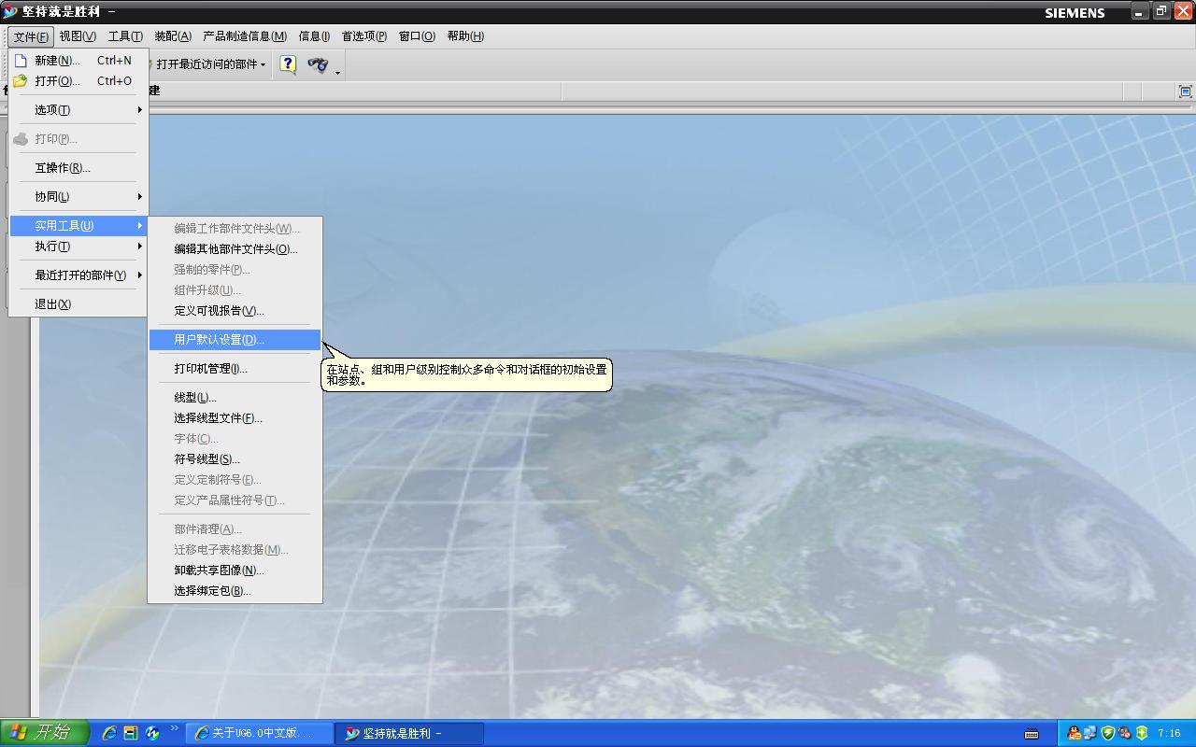
Task: Open the 视图(V) menu
Action: 78,36
